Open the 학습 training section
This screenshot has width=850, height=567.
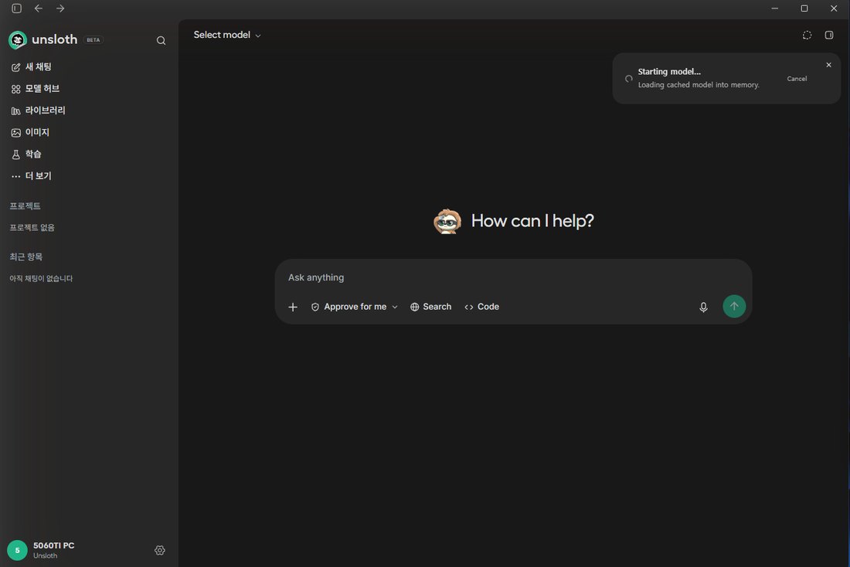[26, 154]
